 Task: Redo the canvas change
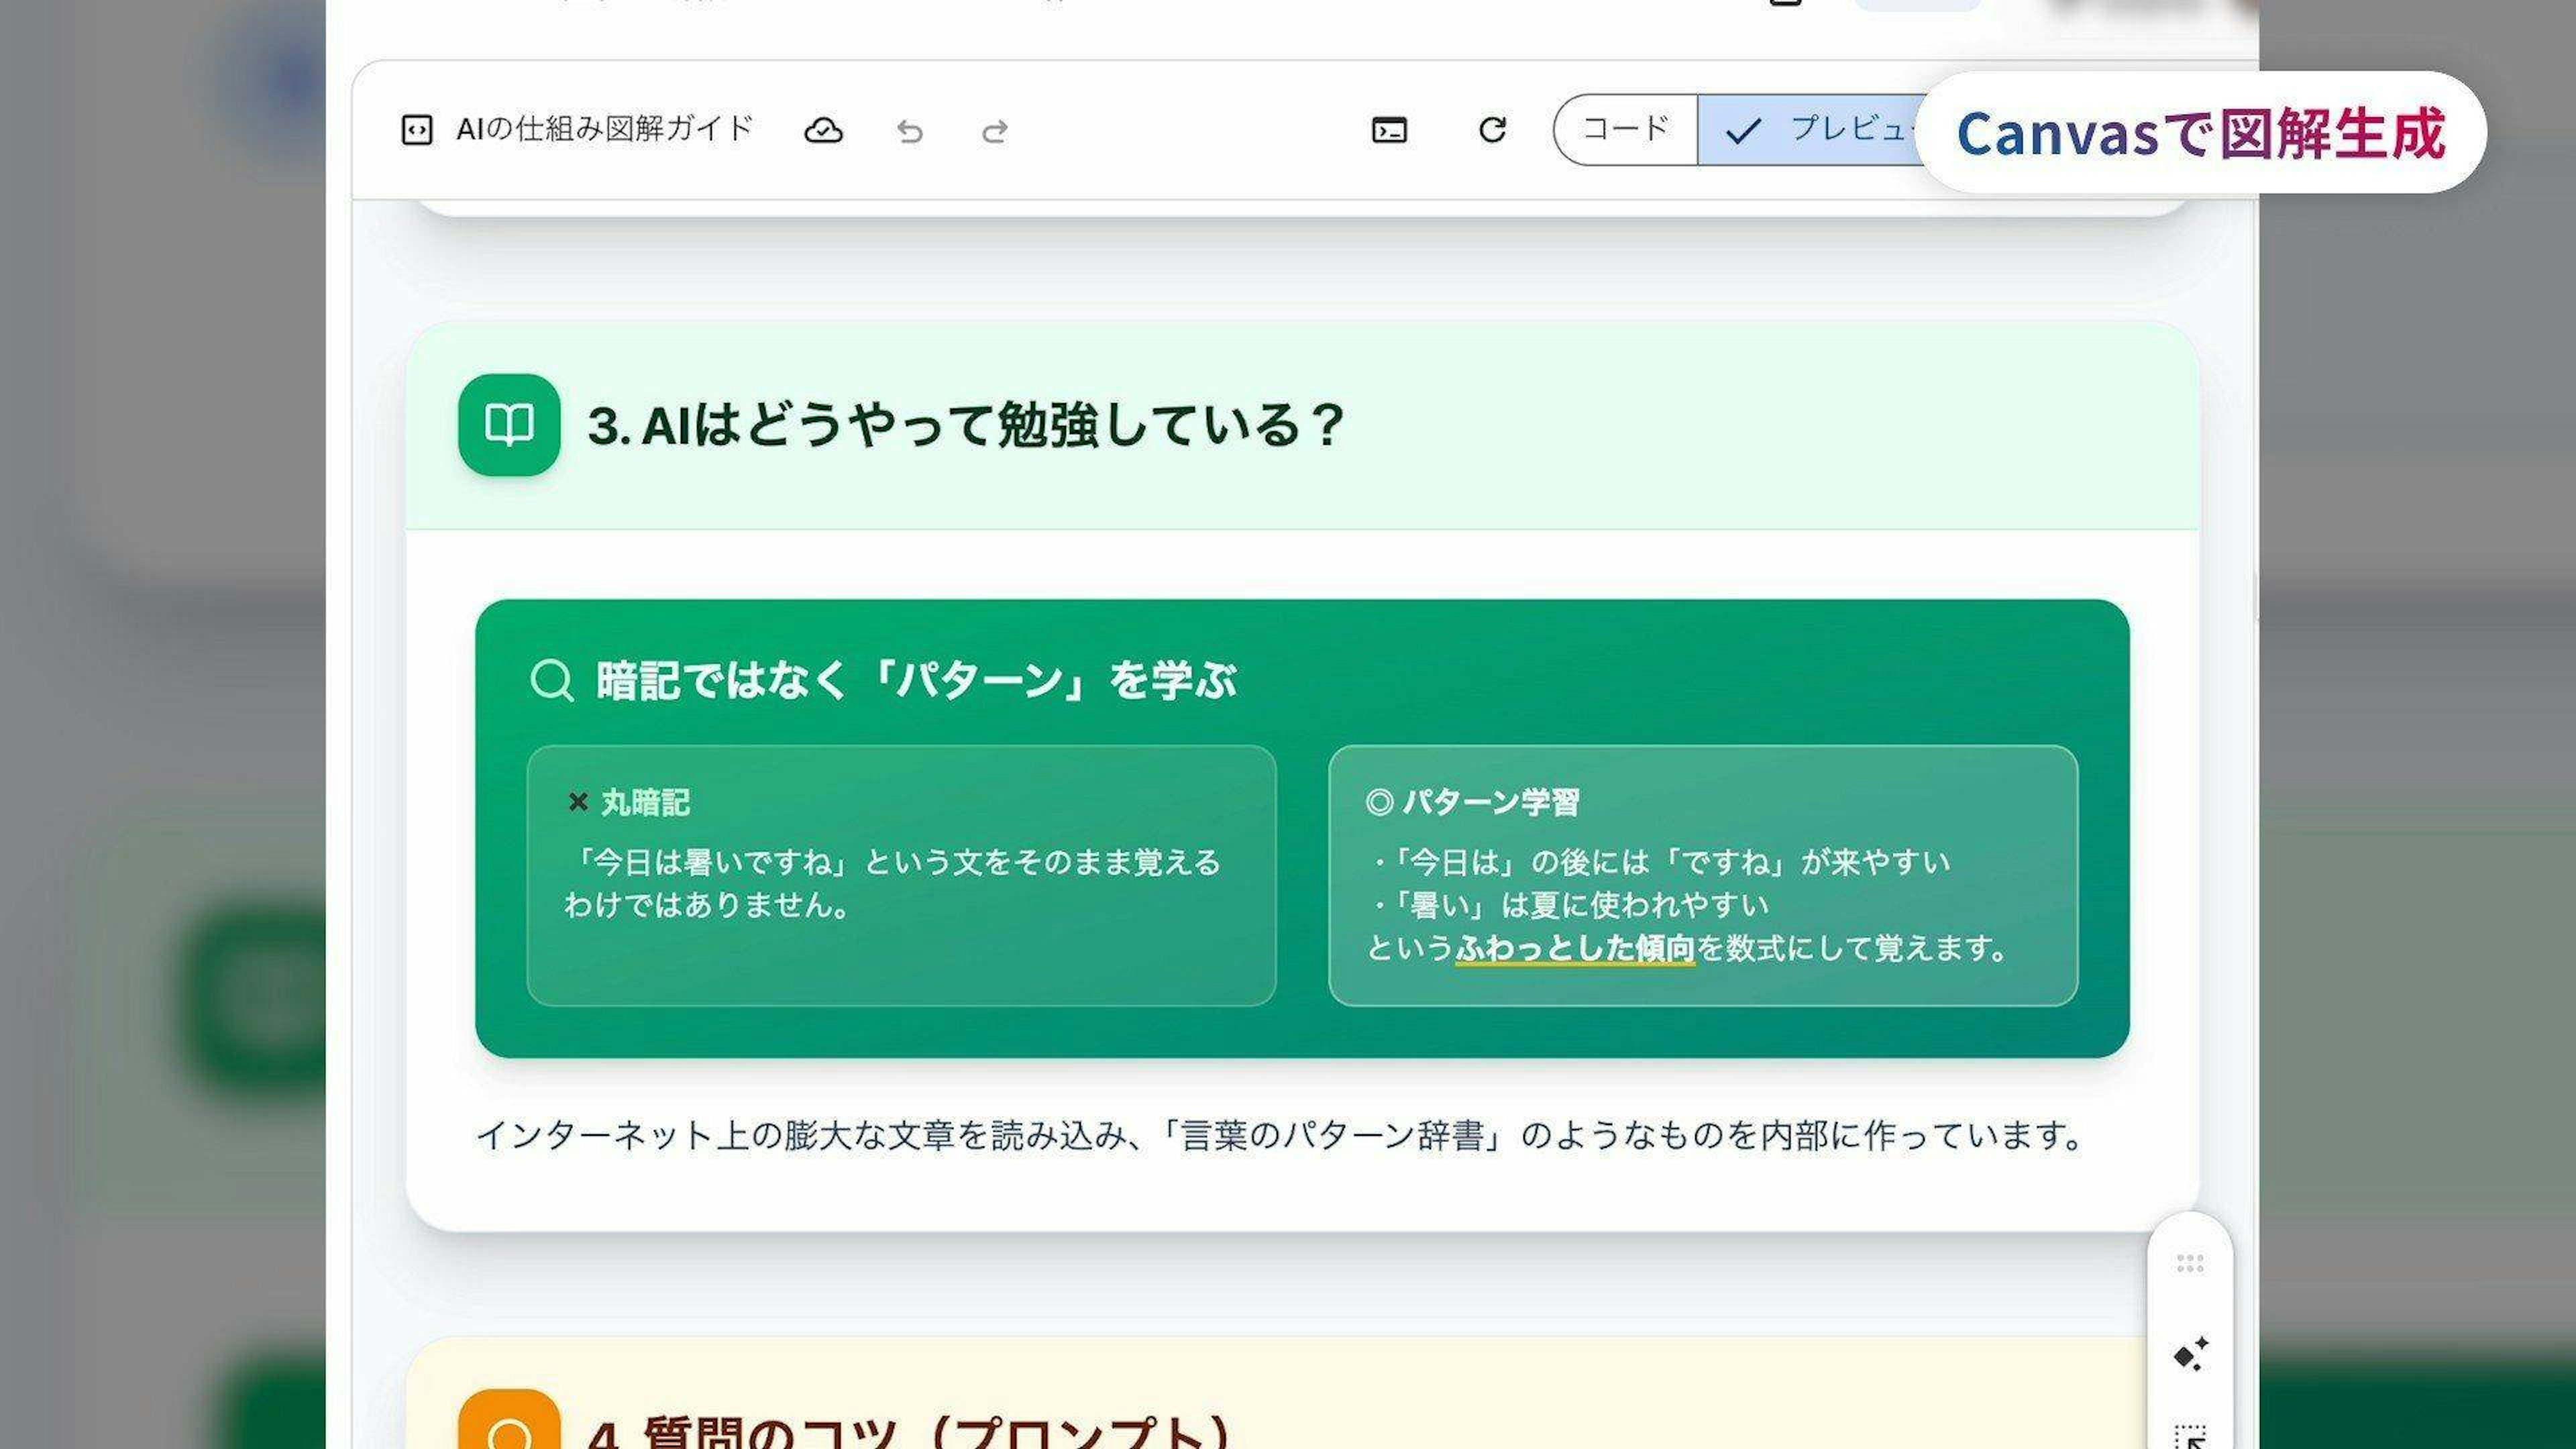tap(994, 131)
